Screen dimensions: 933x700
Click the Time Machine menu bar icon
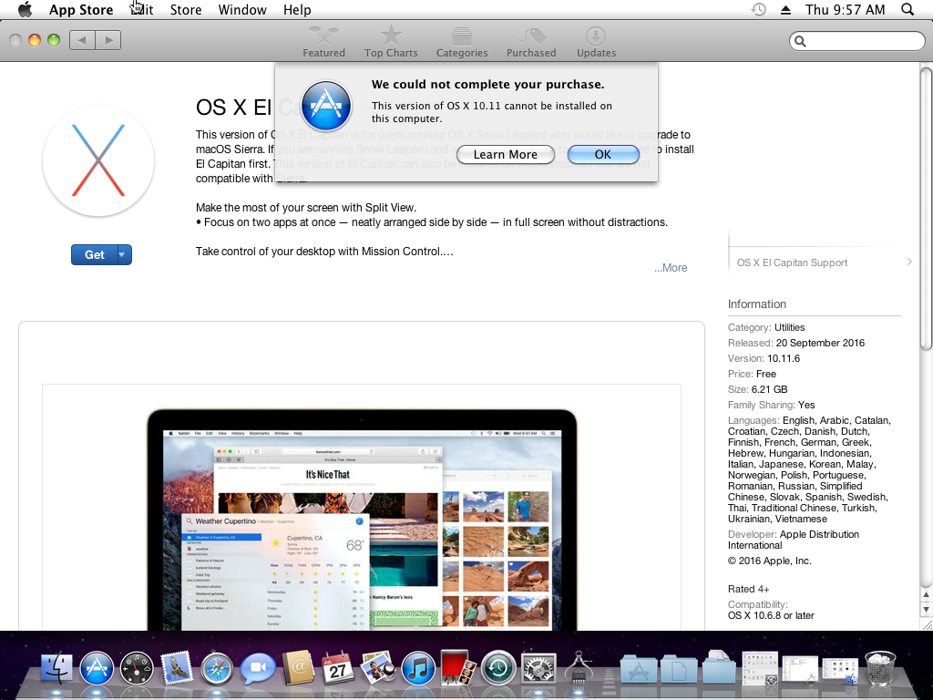[759, 9]
